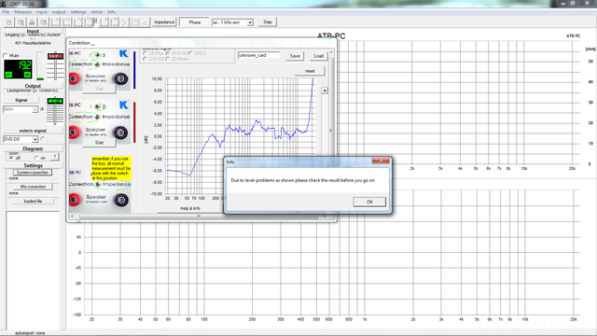Select the radio button beside the extern signal dropdown
The width and height of the screenshot is (597, 336).
point(43,139)
